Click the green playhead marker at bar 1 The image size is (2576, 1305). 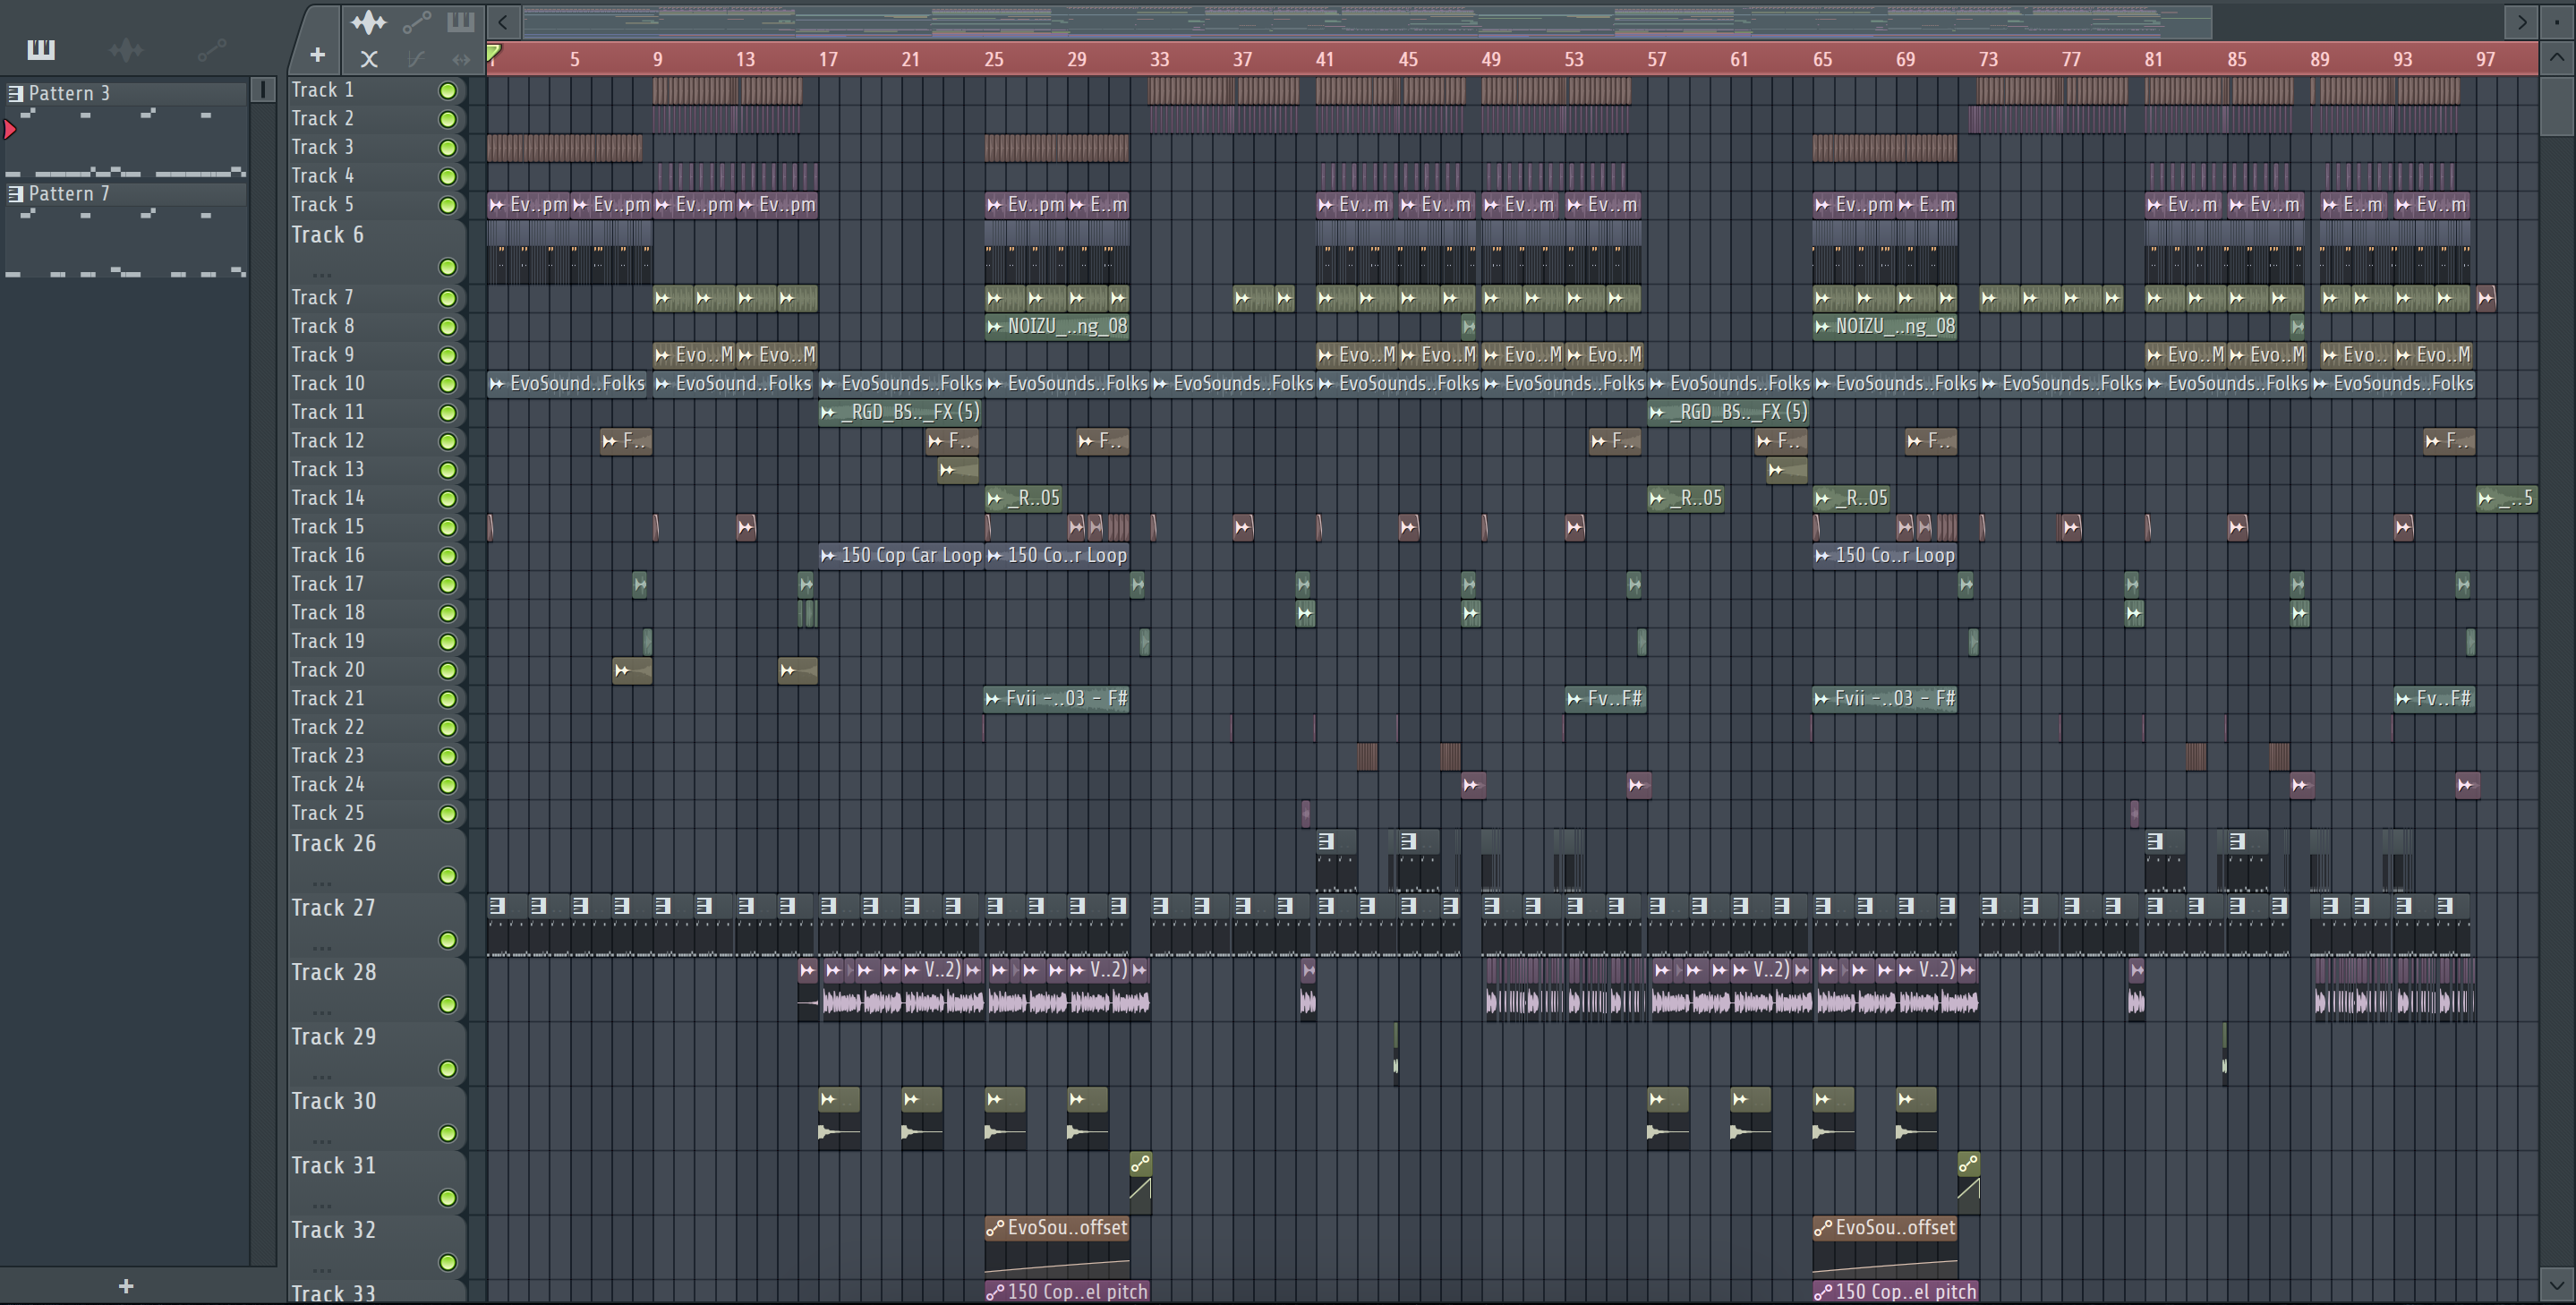494,53
